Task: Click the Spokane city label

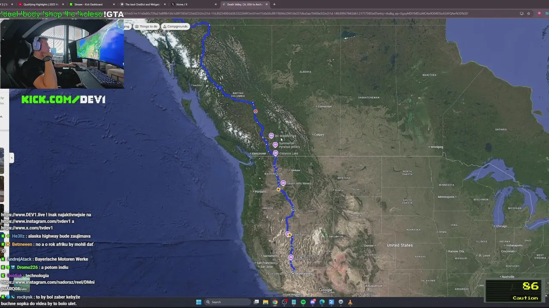Action: point(296,170)
